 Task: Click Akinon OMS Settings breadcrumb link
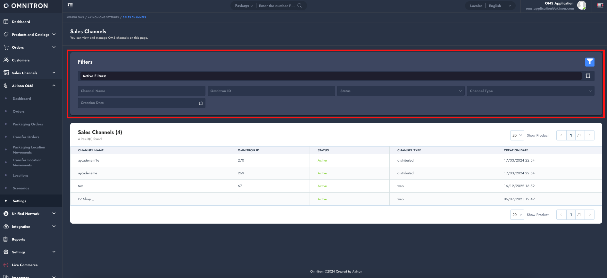[x=103, y=17]
